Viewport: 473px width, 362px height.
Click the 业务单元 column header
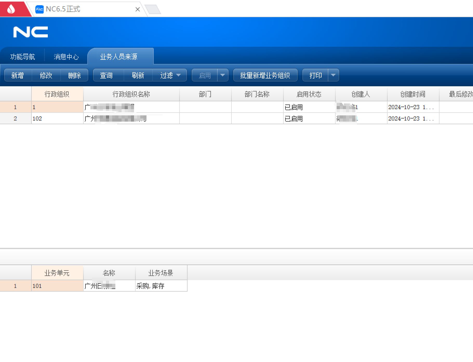57,273
